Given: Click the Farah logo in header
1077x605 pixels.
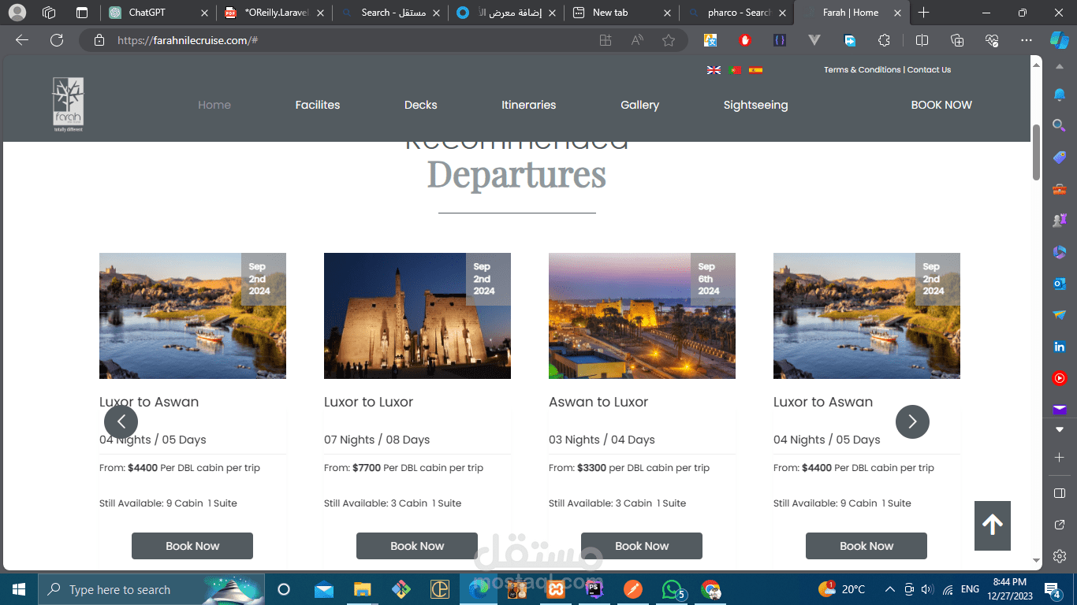Looking at the screenshot, I should (x=68, y=105).
